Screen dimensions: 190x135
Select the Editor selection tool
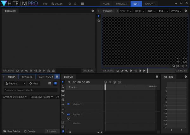63,82
